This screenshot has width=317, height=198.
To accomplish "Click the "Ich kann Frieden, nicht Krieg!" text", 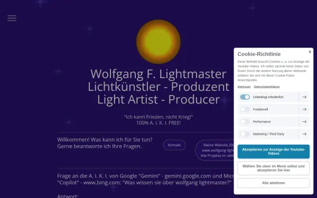I will (158, 117).
